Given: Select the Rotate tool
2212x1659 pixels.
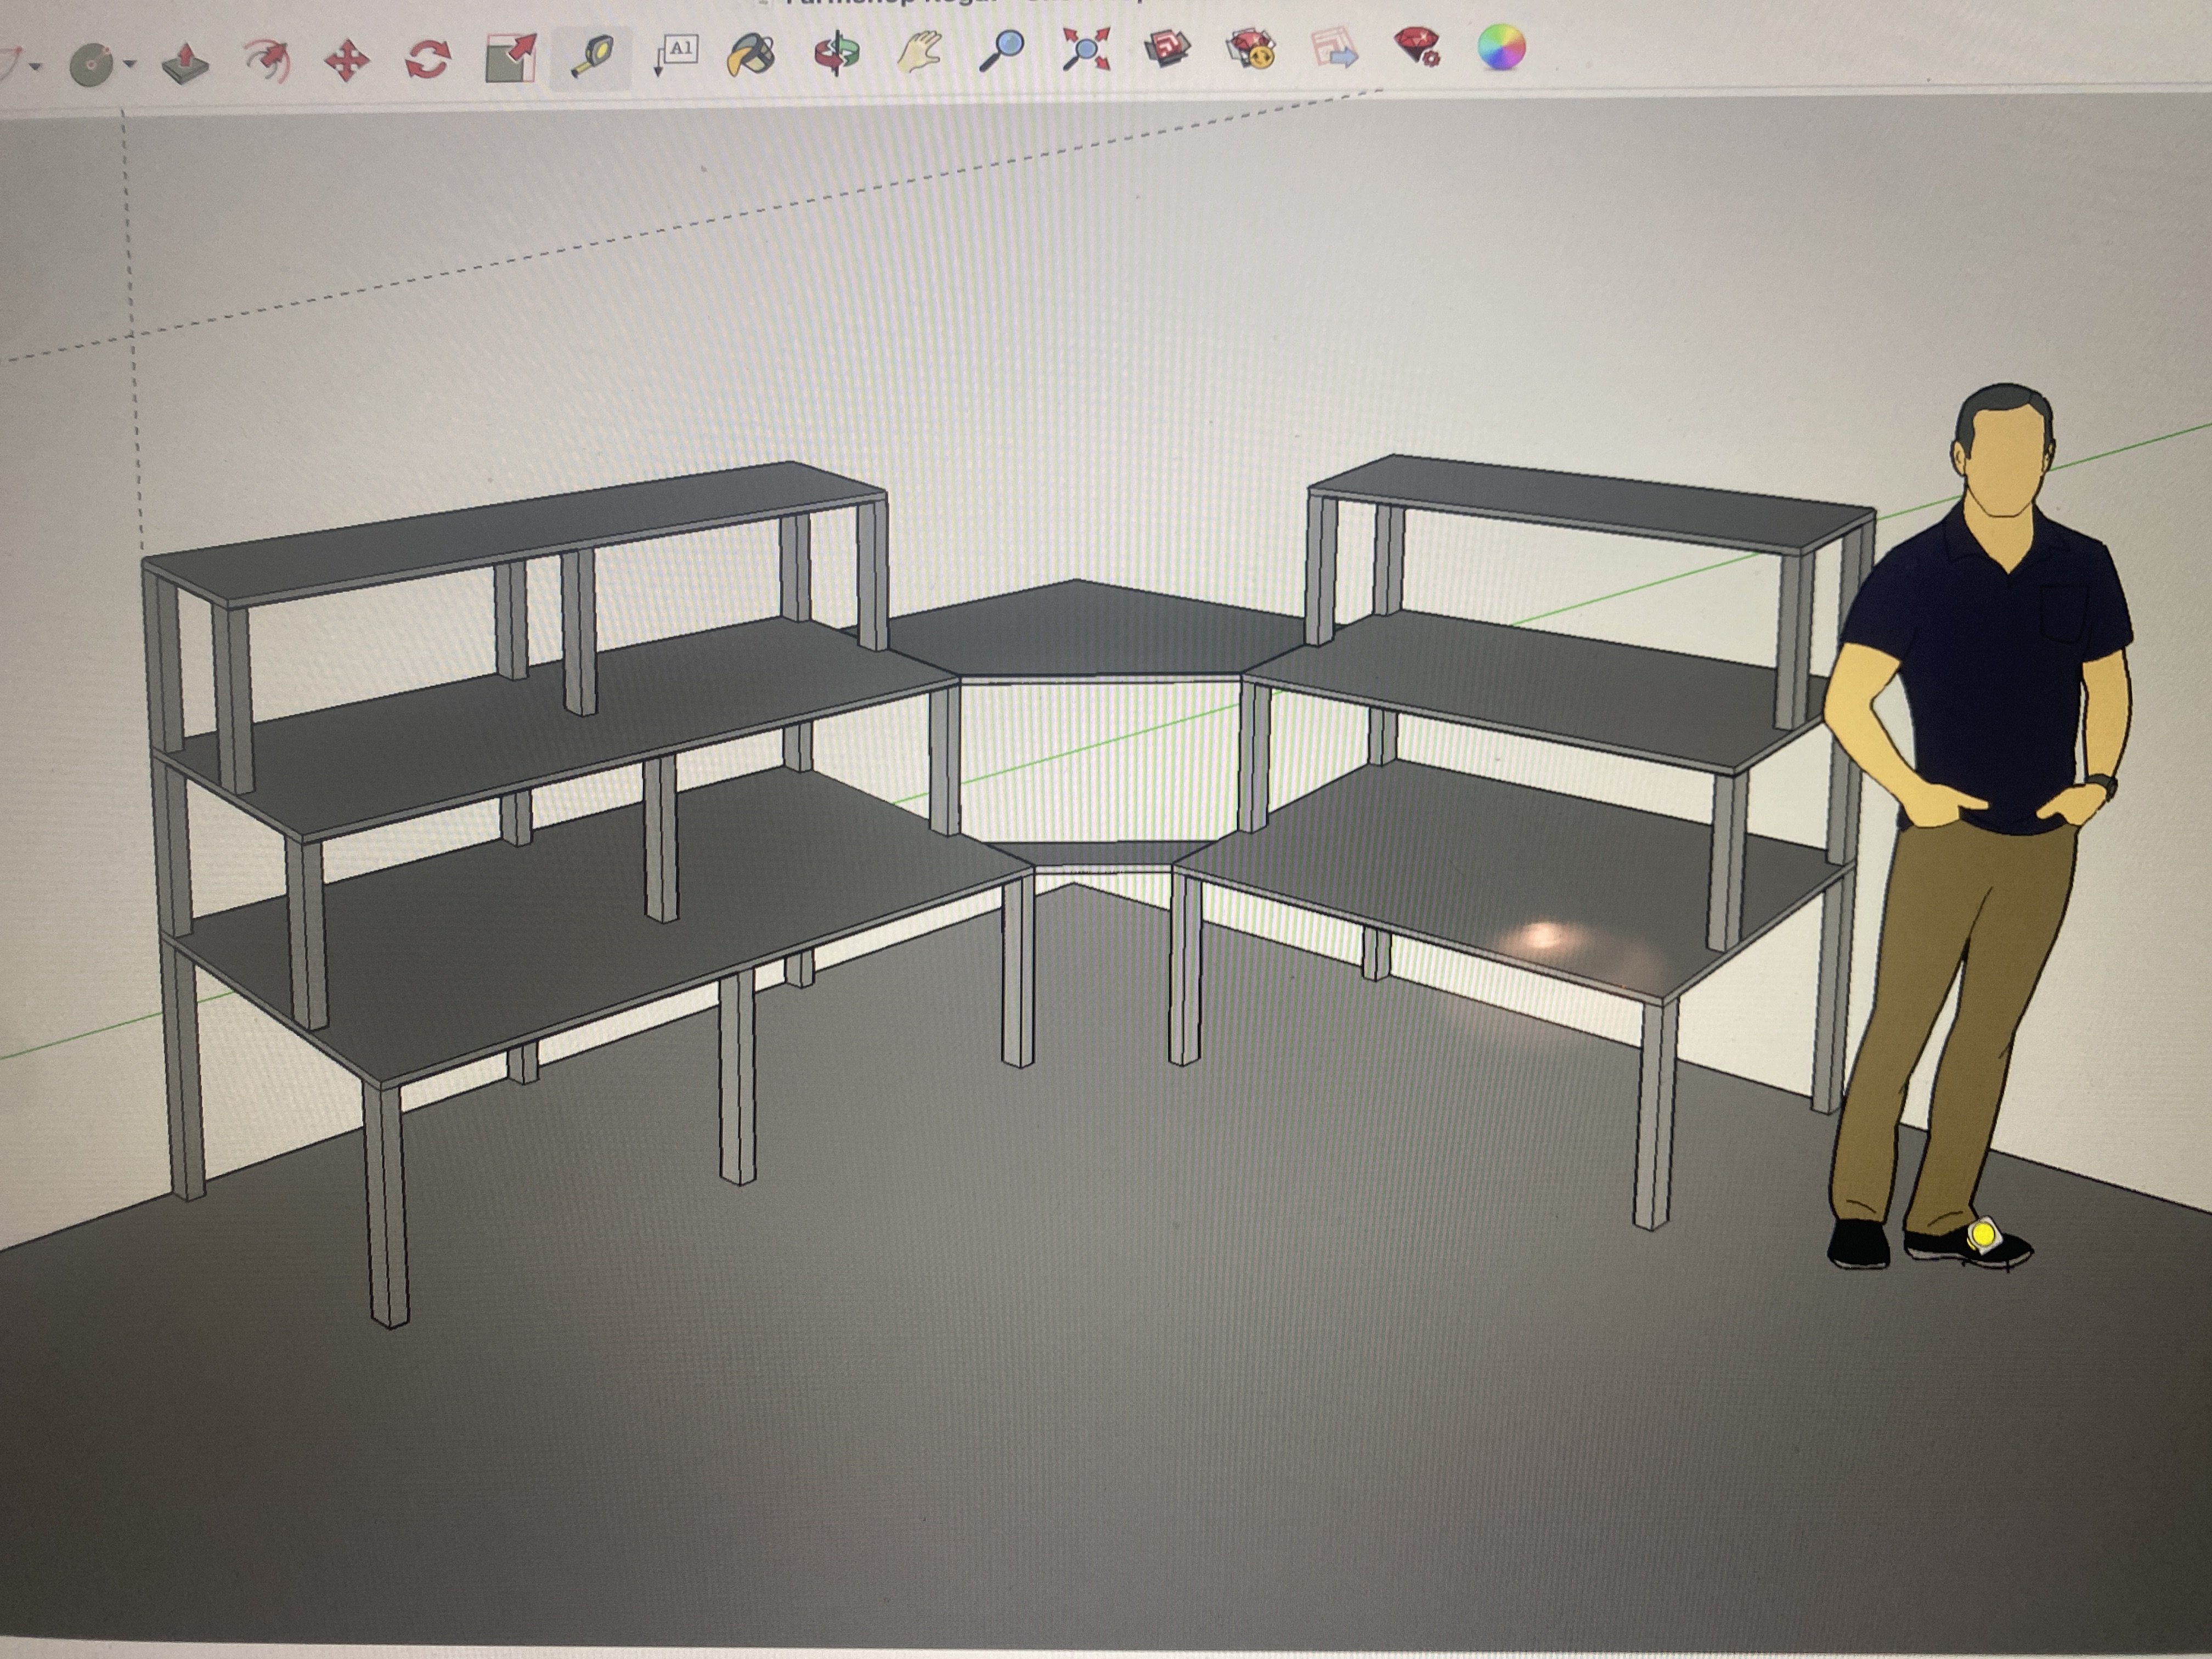Looking at the screenshot, I should pyautogui.click(x=428, y=59).
